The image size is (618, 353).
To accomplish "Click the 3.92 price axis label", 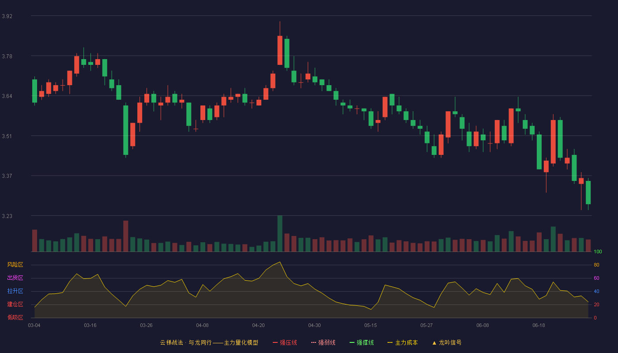I will [7, 16].
